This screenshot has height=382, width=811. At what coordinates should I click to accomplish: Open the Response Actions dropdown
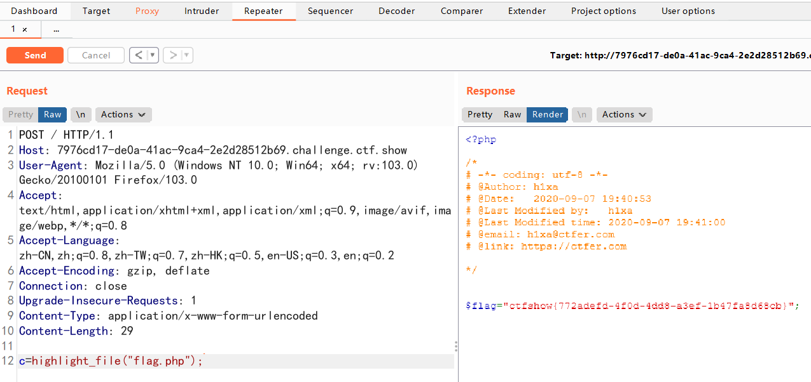pyautogui.click(x=625, y=114)
